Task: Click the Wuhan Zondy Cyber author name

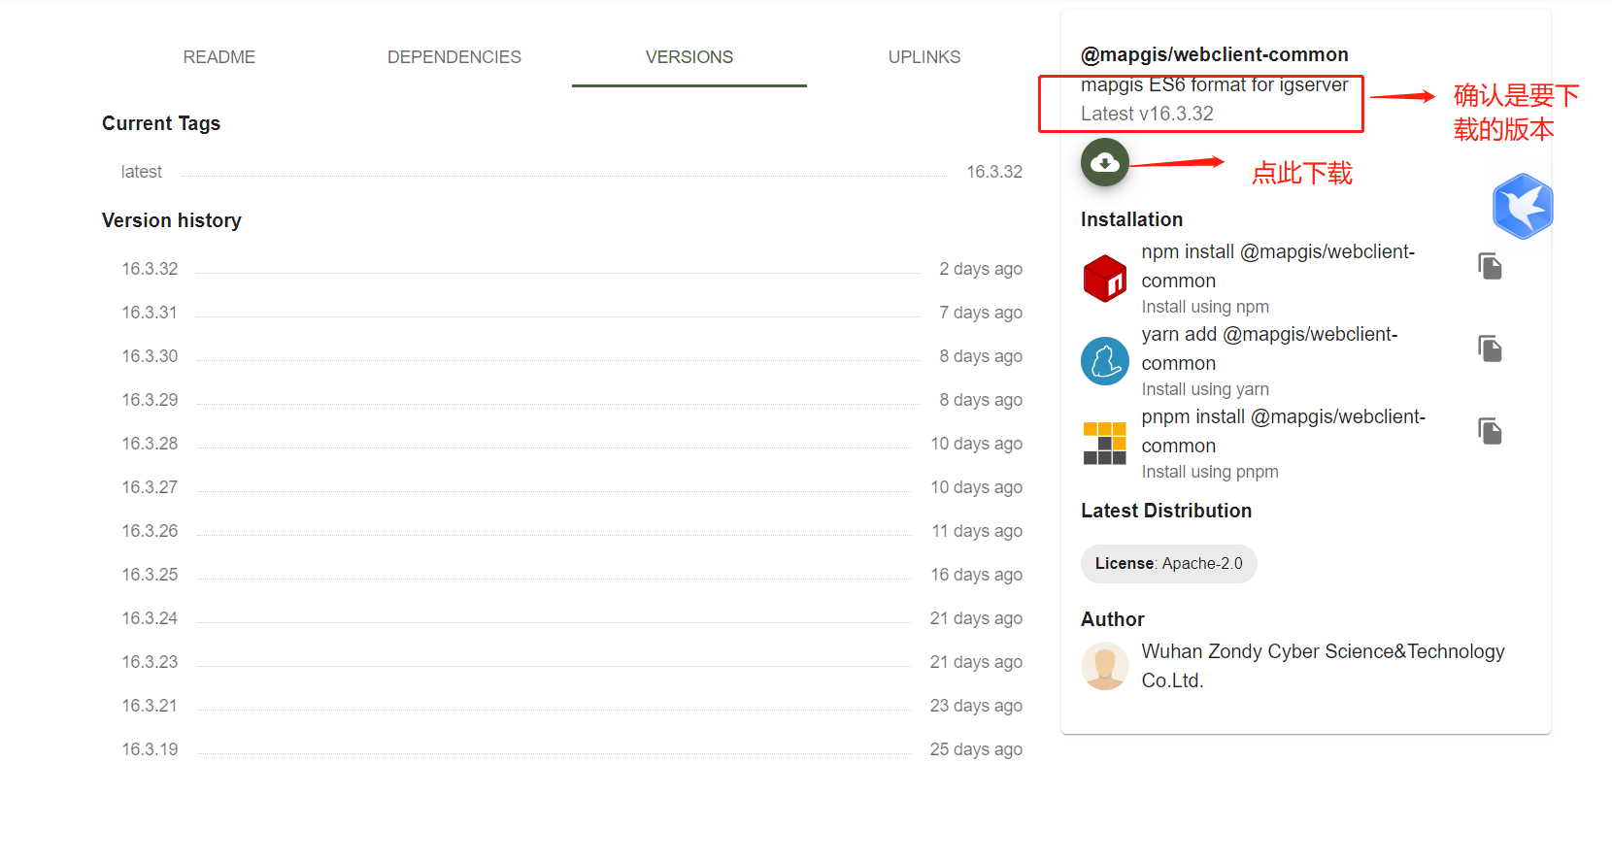Action: tap(1323, 666)
